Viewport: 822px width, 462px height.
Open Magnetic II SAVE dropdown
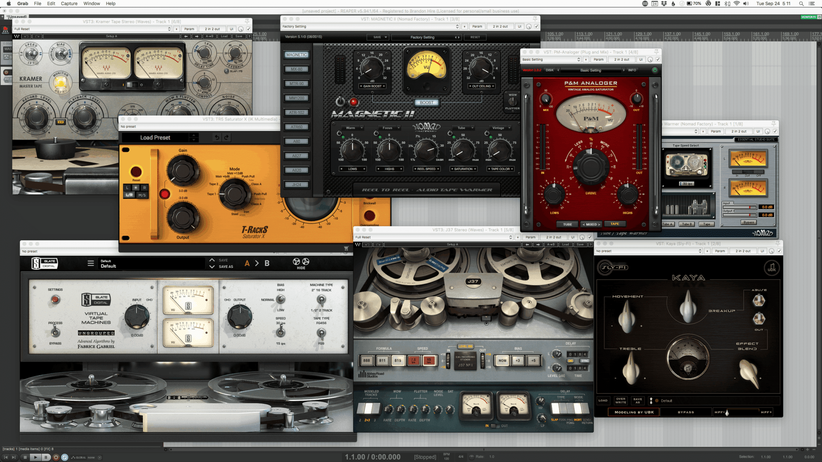click(x=378, y=37)
